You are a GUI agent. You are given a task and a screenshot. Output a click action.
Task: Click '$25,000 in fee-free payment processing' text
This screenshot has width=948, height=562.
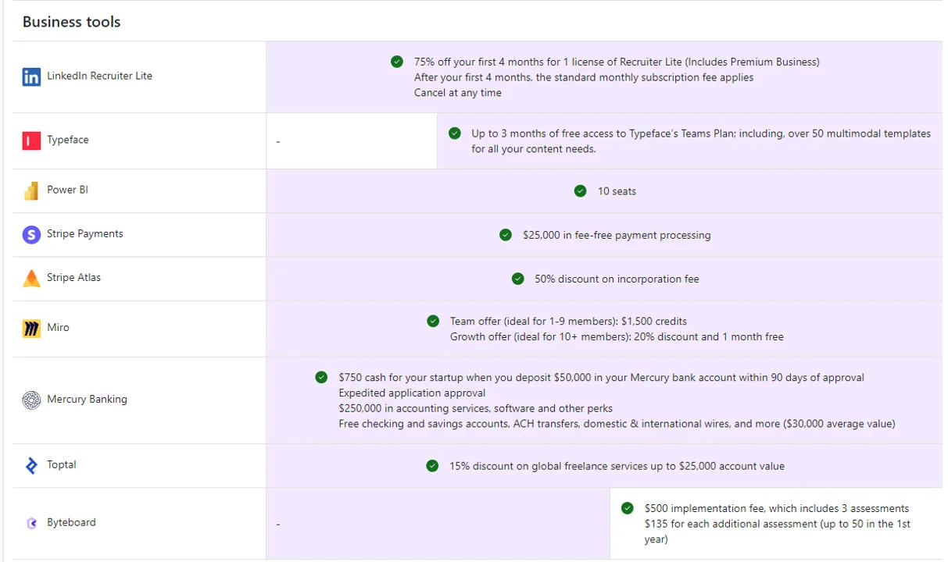[x=617, y=235]
